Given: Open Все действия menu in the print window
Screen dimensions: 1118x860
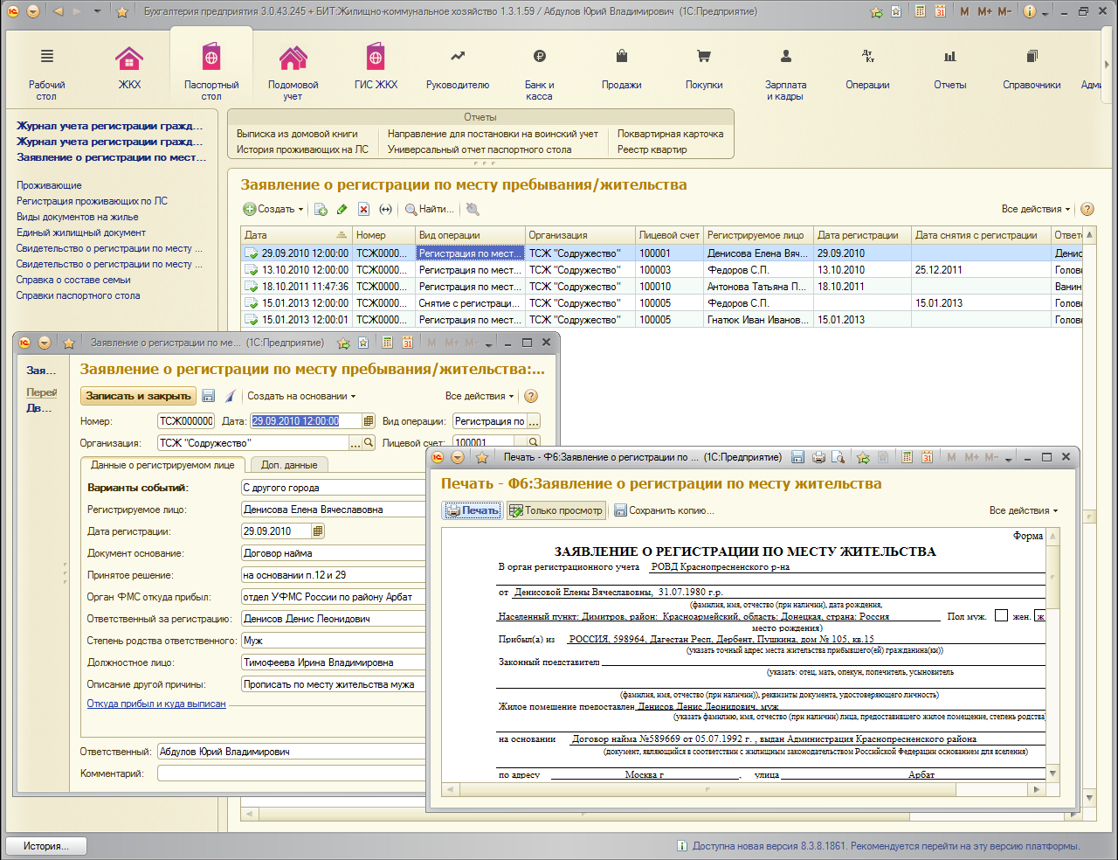Looking at the screenshot, I should click(1023, 510).
